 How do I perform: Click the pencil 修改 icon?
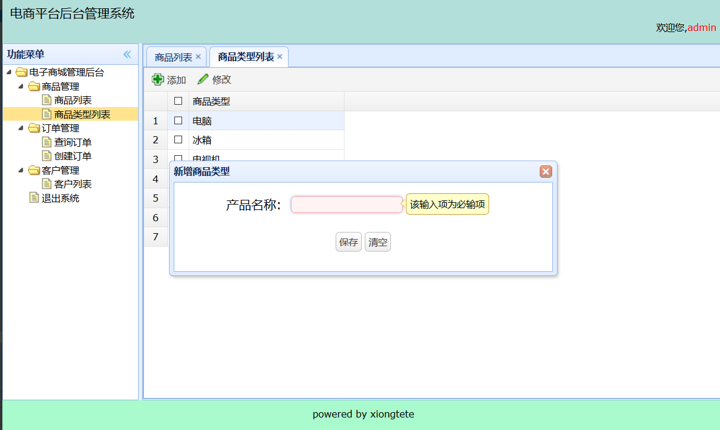(203, 79)
